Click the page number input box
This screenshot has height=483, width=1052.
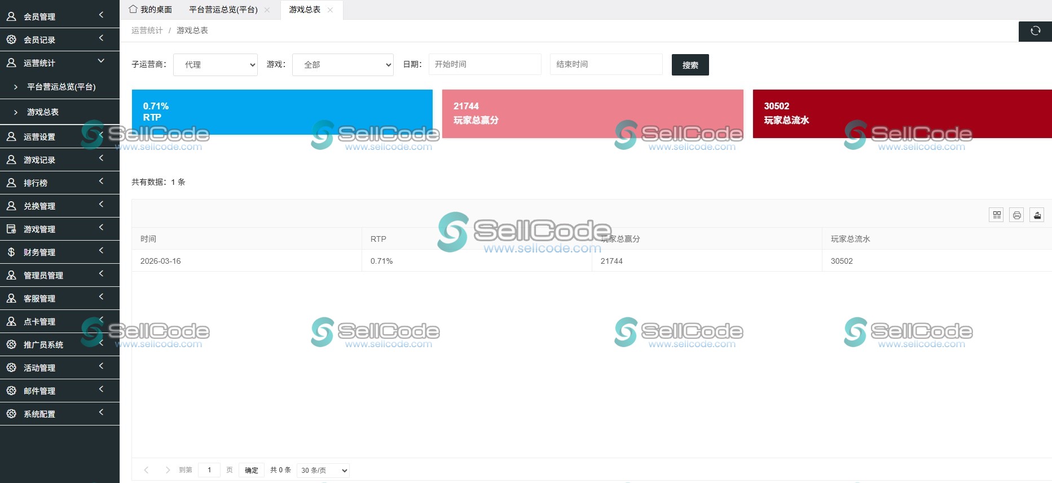209,470
